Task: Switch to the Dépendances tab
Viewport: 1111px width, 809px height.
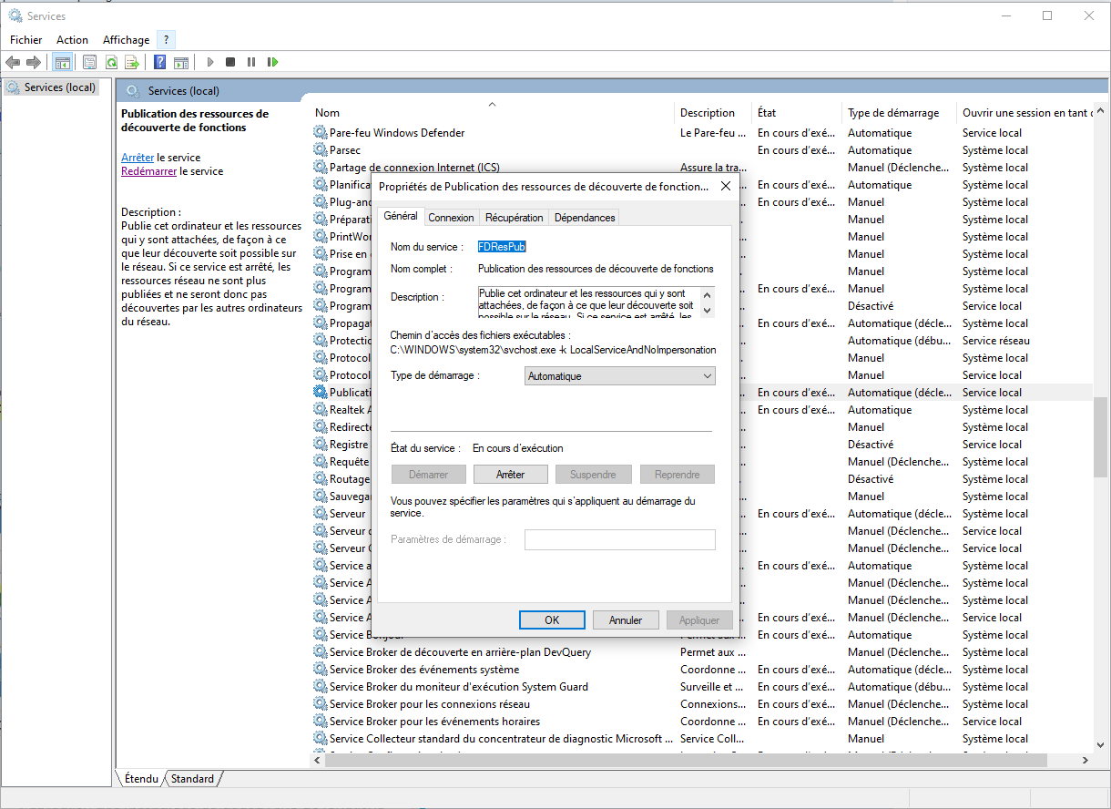Action: tap(585, 218)
